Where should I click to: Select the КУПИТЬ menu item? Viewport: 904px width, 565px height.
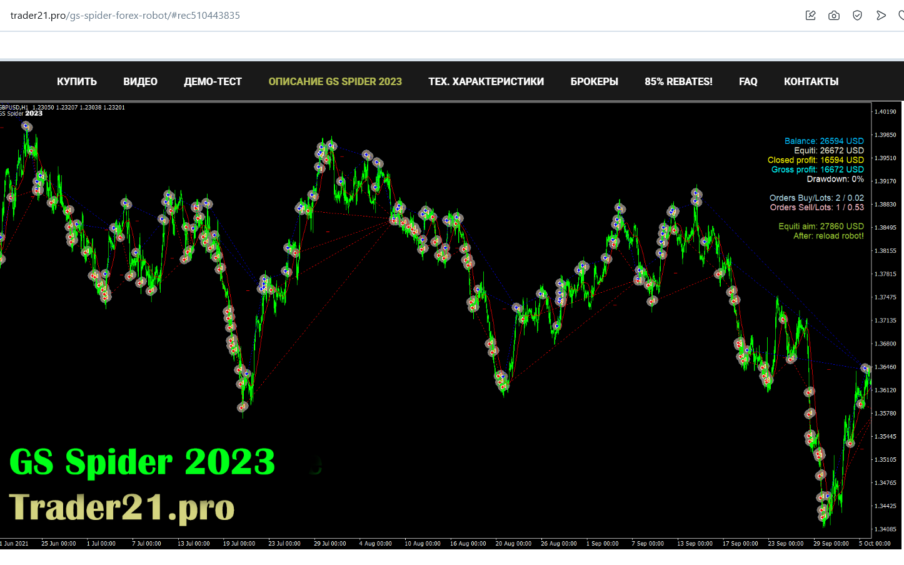(76, 81)
